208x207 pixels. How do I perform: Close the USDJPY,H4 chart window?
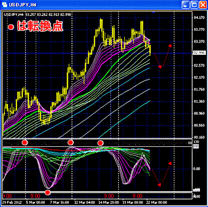[x=203, y=5]
